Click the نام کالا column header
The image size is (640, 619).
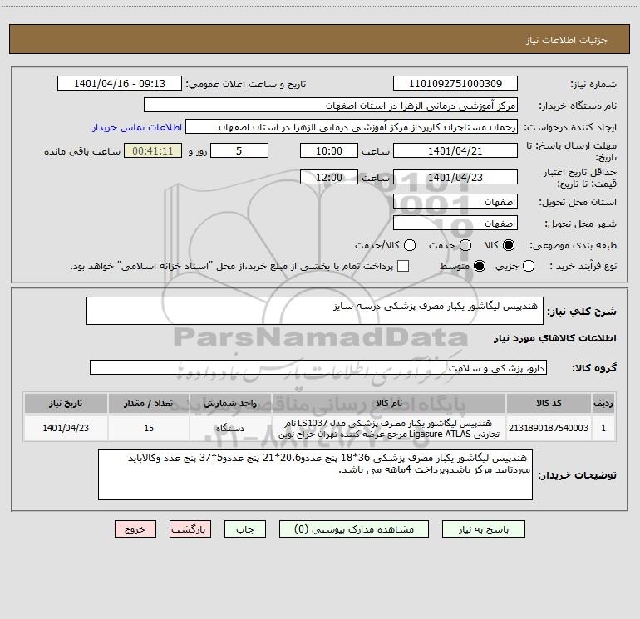[x=389, y=404]
